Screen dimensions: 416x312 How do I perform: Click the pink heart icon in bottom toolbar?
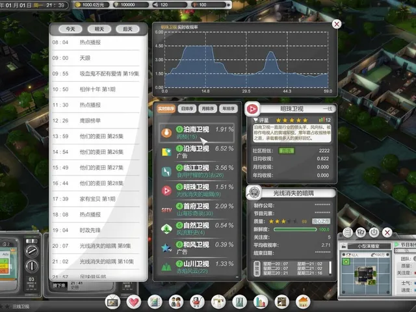(134, 302)
